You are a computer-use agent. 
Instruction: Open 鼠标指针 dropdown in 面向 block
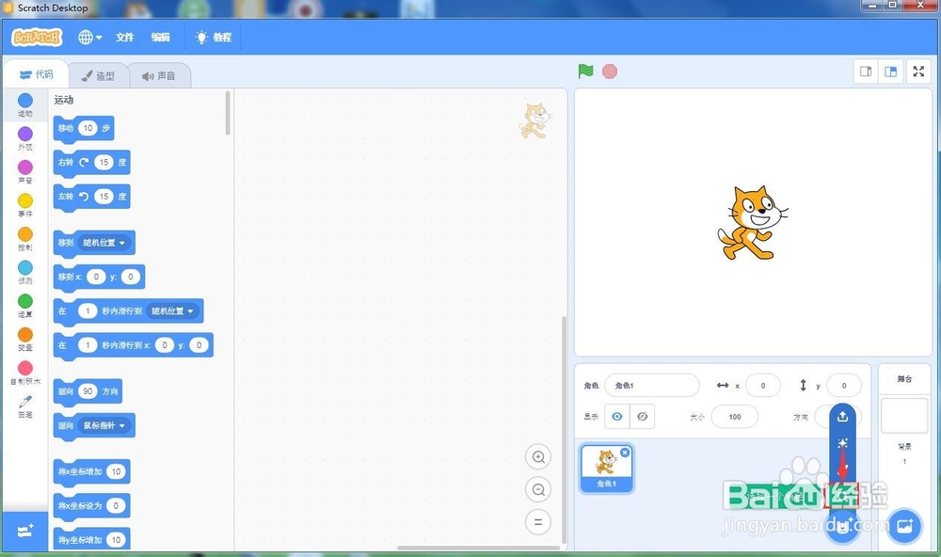(104, 425)
